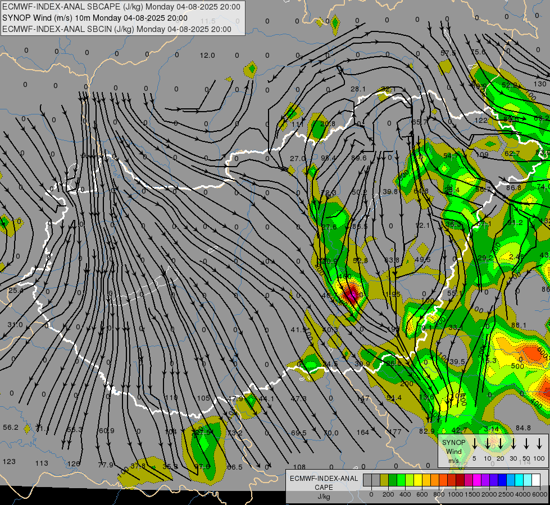This screenshot has height=505, width=550.
Task: Click the 'J/kg' unit label in legend
Action: click(324, 497)
